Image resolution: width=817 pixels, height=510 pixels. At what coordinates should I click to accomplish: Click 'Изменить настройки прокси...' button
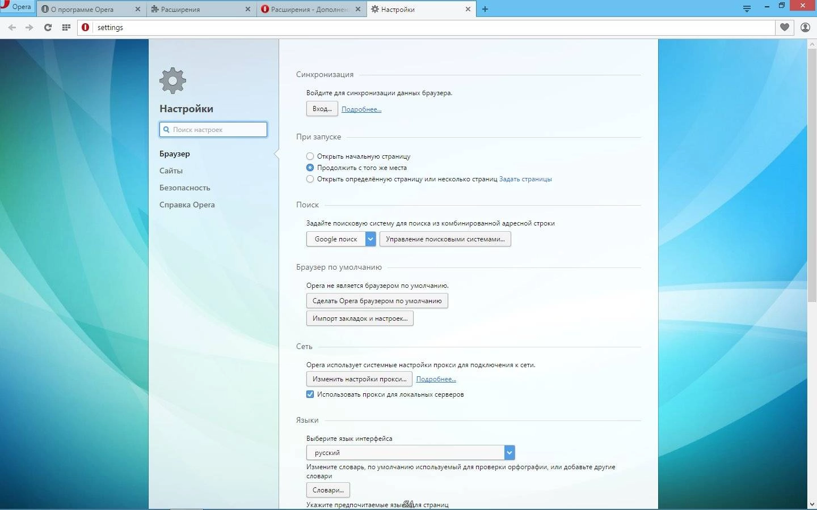[359, 379]
